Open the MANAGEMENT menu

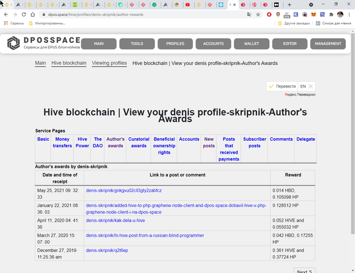[x=328, y=44]
